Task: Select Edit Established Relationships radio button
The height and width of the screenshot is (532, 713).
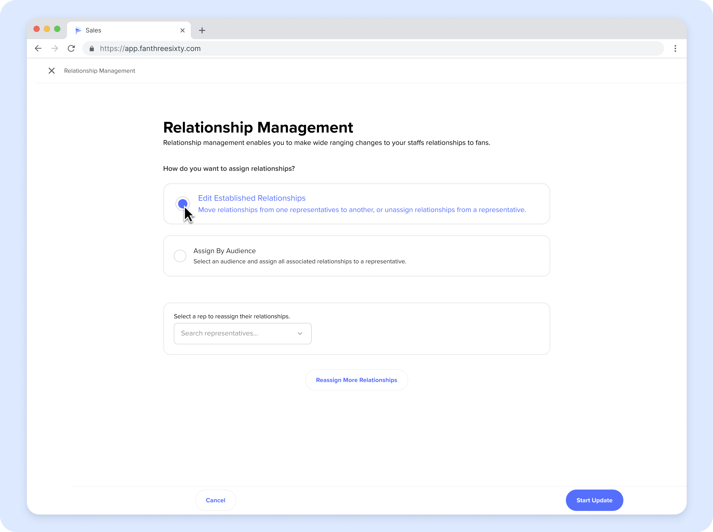Action: click(183, 203)
